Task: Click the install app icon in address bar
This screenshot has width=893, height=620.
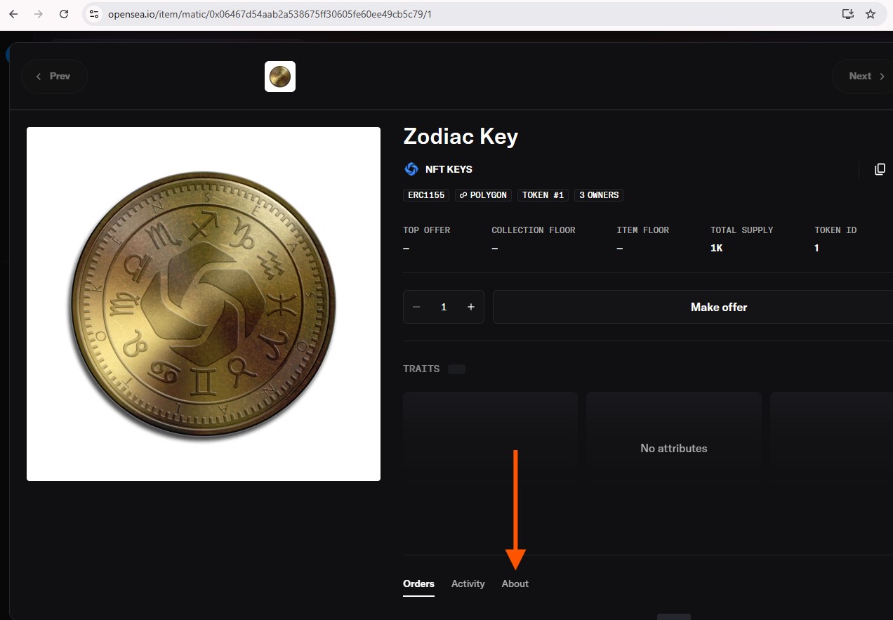Action: click(x=847, y=14)
